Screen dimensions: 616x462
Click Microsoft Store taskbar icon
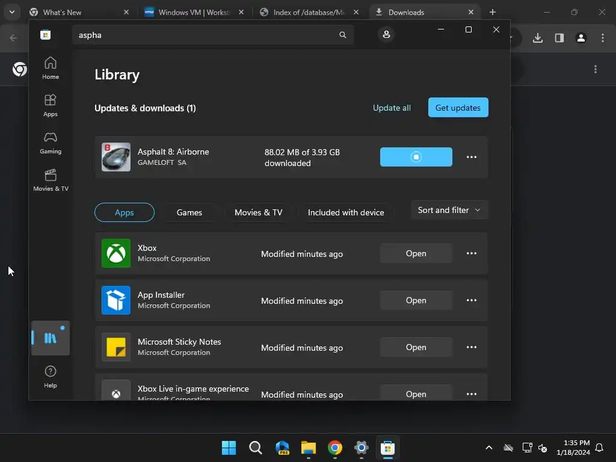387,448
